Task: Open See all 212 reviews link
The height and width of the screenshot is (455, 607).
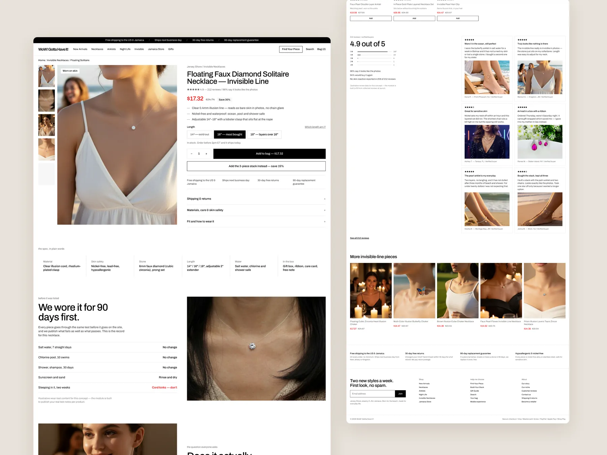Action: [x=359, y=238]
